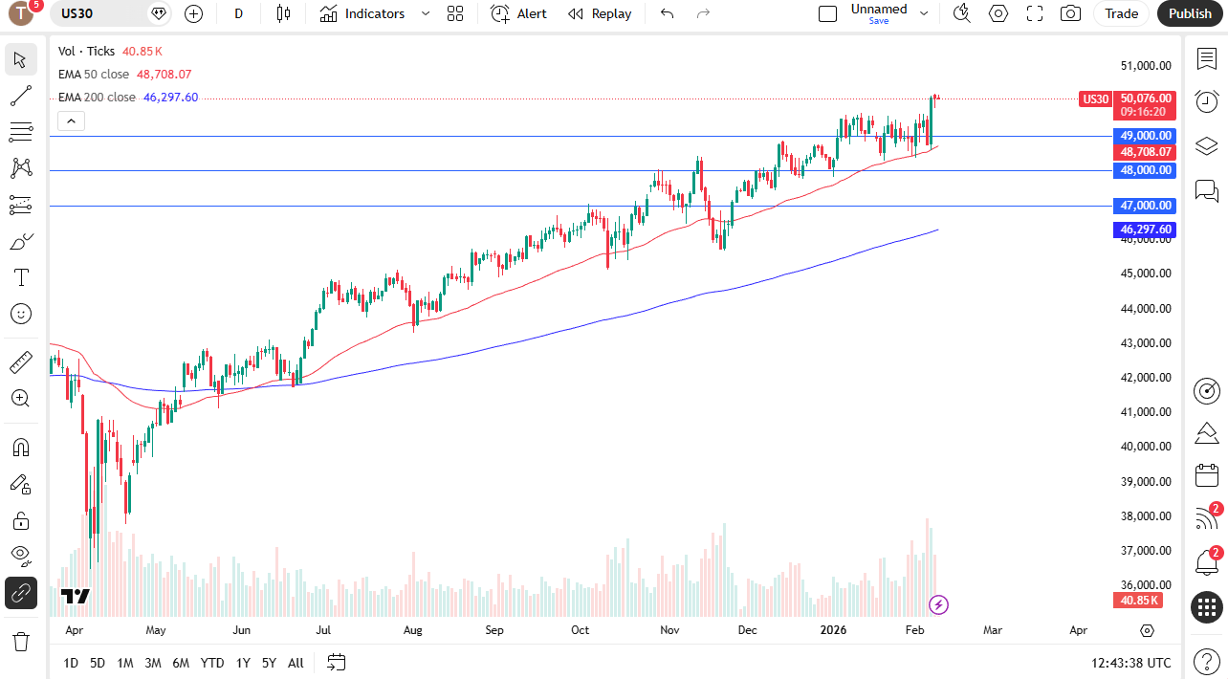The image size is (1228, 679).
Task: Collapse the indicator legend chevron
Action: coord(71,120)
